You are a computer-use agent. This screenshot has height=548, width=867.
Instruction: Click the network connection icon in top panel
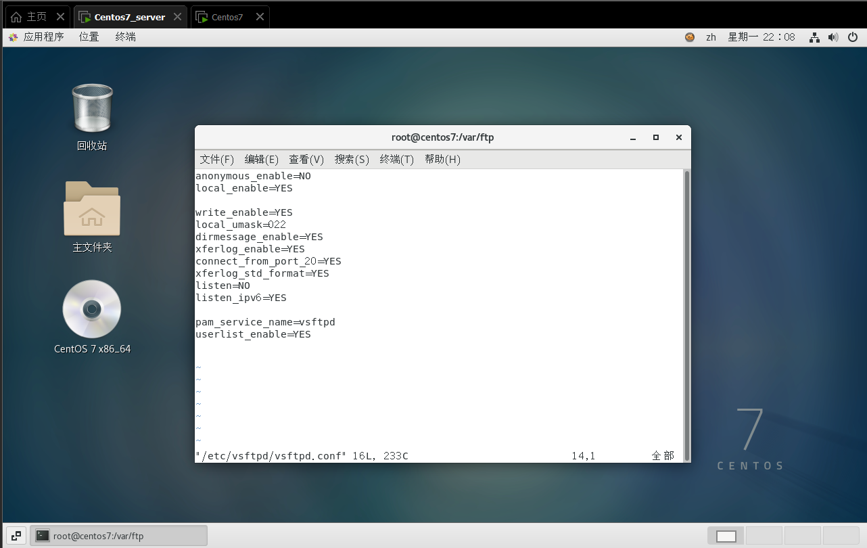point(815,37)
